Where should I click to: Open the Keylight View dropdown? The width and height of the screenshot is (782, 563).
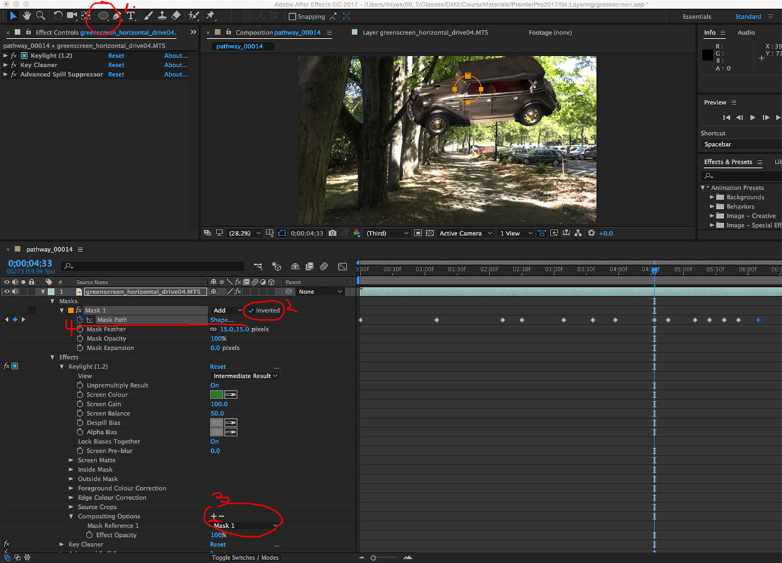pos(246,376)
